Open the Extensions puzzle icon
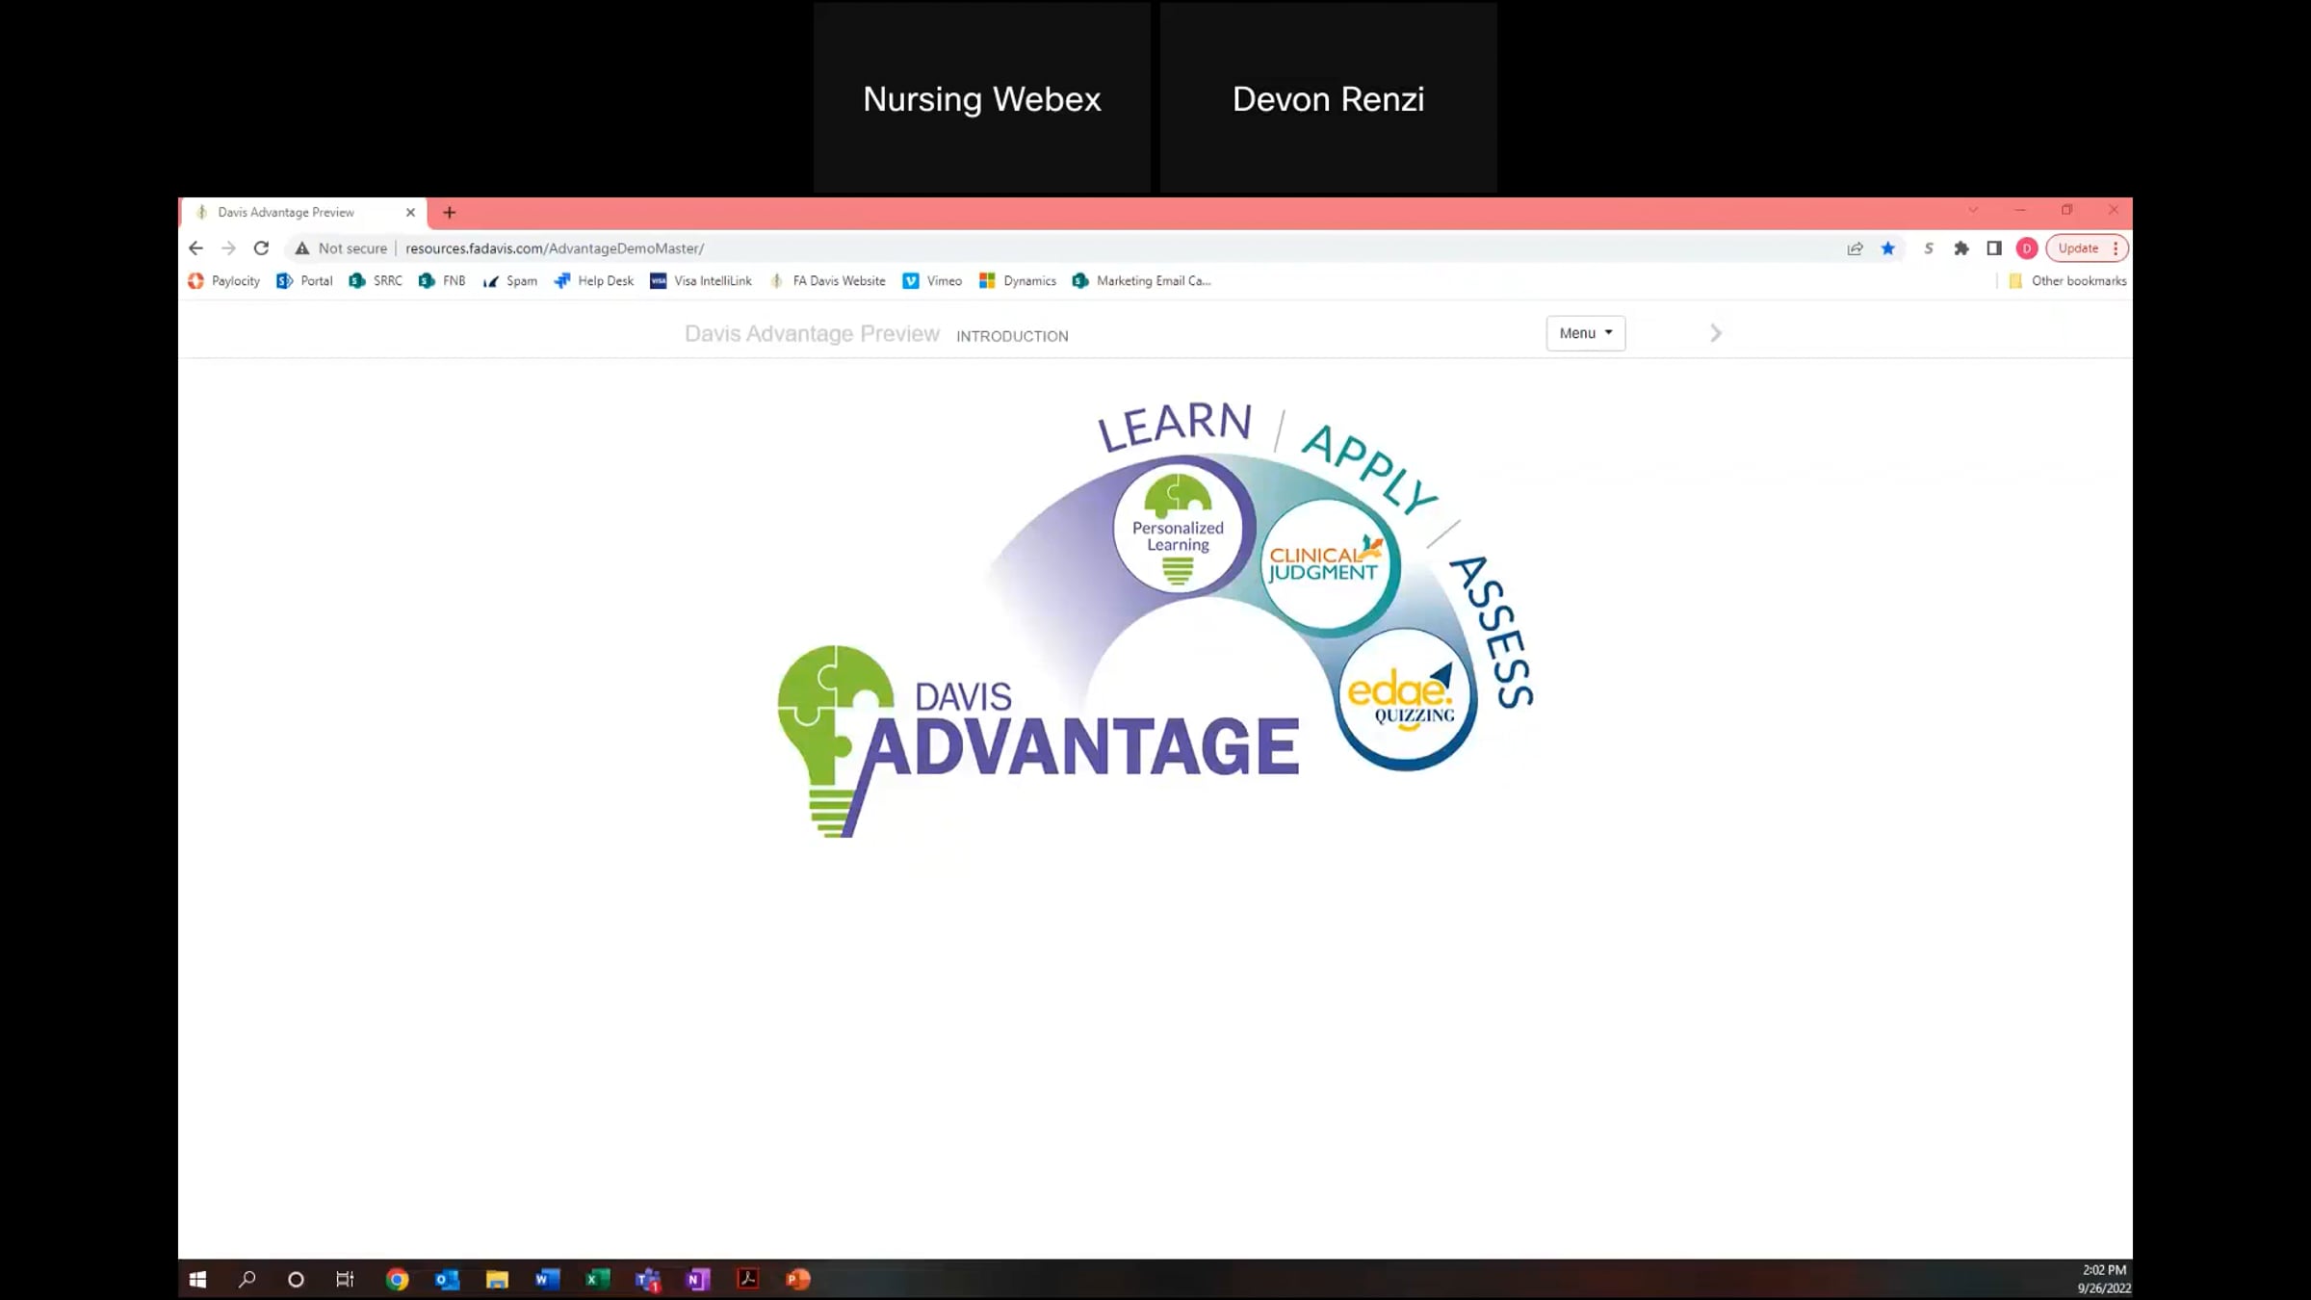 pyautogui.click(x=1961, y=248)
